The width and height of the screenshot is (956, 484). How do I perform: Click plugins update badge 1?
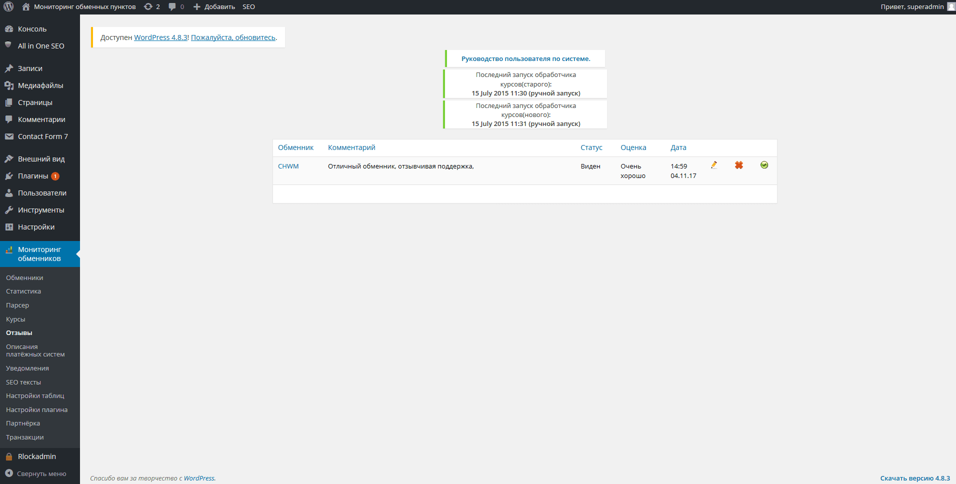[55, 176]
